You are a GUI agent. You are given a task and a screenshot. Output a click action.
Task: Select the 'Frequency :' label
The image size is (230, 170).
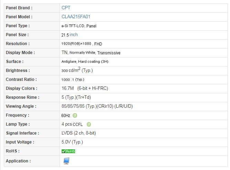pos(18,115)
